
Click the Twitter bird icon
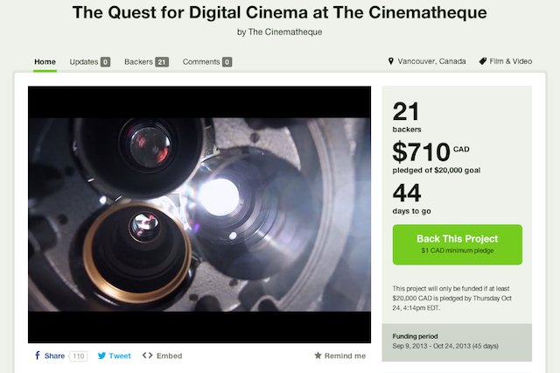(102, 356)
